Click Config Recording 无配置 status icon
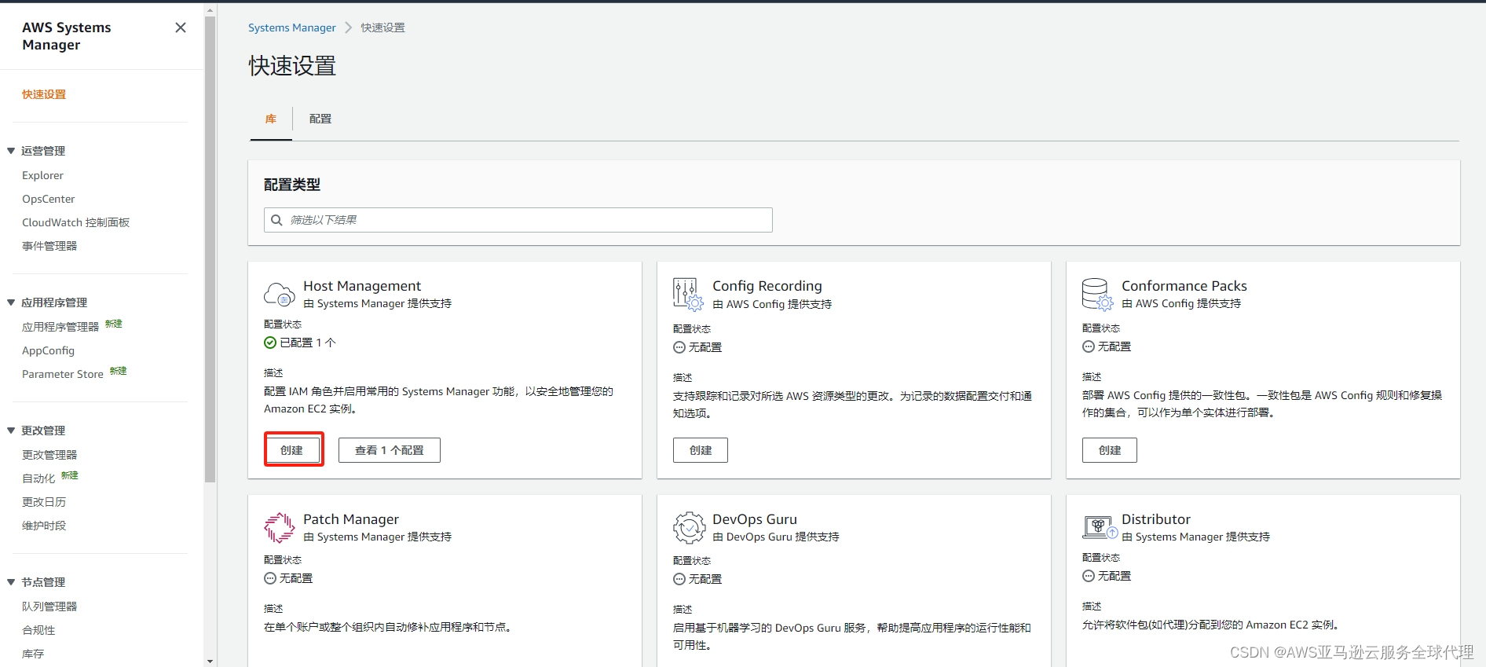The height and width of the screenshot is (667, 1486). point(679,347)
